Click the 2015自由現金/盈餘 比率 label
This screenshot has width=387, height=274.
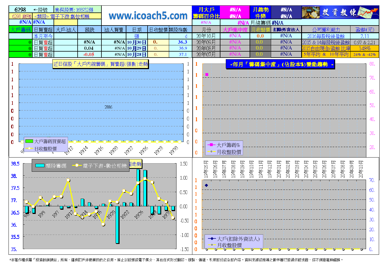coord(326,48)
